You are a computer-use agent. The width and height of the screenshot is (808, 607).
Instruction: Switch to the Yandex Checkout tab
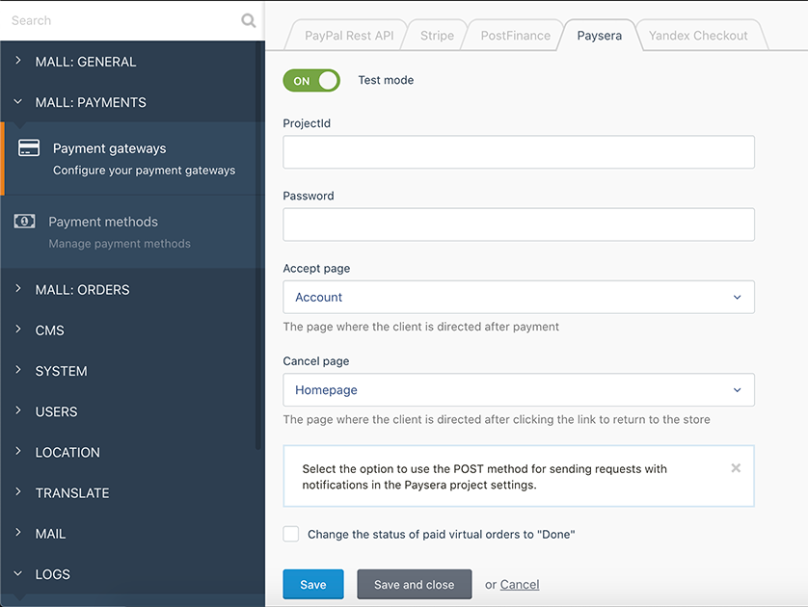tap(698, 36)
